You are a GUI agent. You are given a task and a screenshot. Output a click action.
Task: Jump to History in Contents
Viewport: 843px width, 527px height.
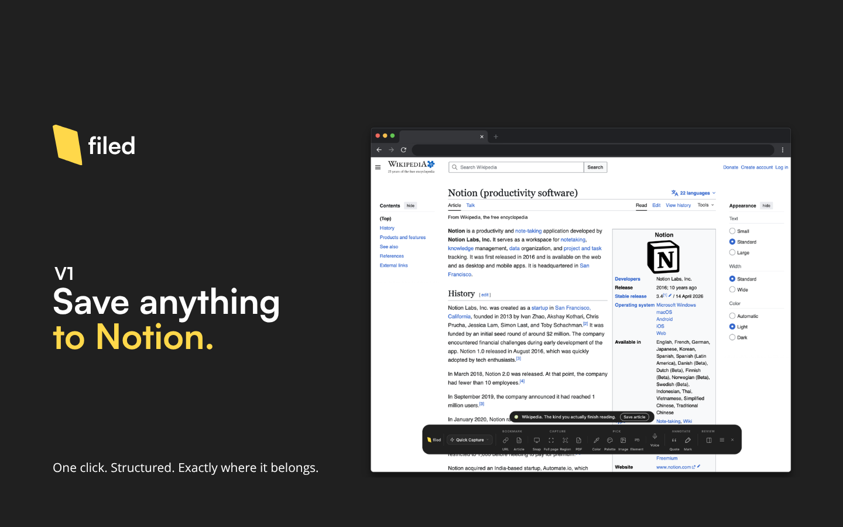point(387,228)
